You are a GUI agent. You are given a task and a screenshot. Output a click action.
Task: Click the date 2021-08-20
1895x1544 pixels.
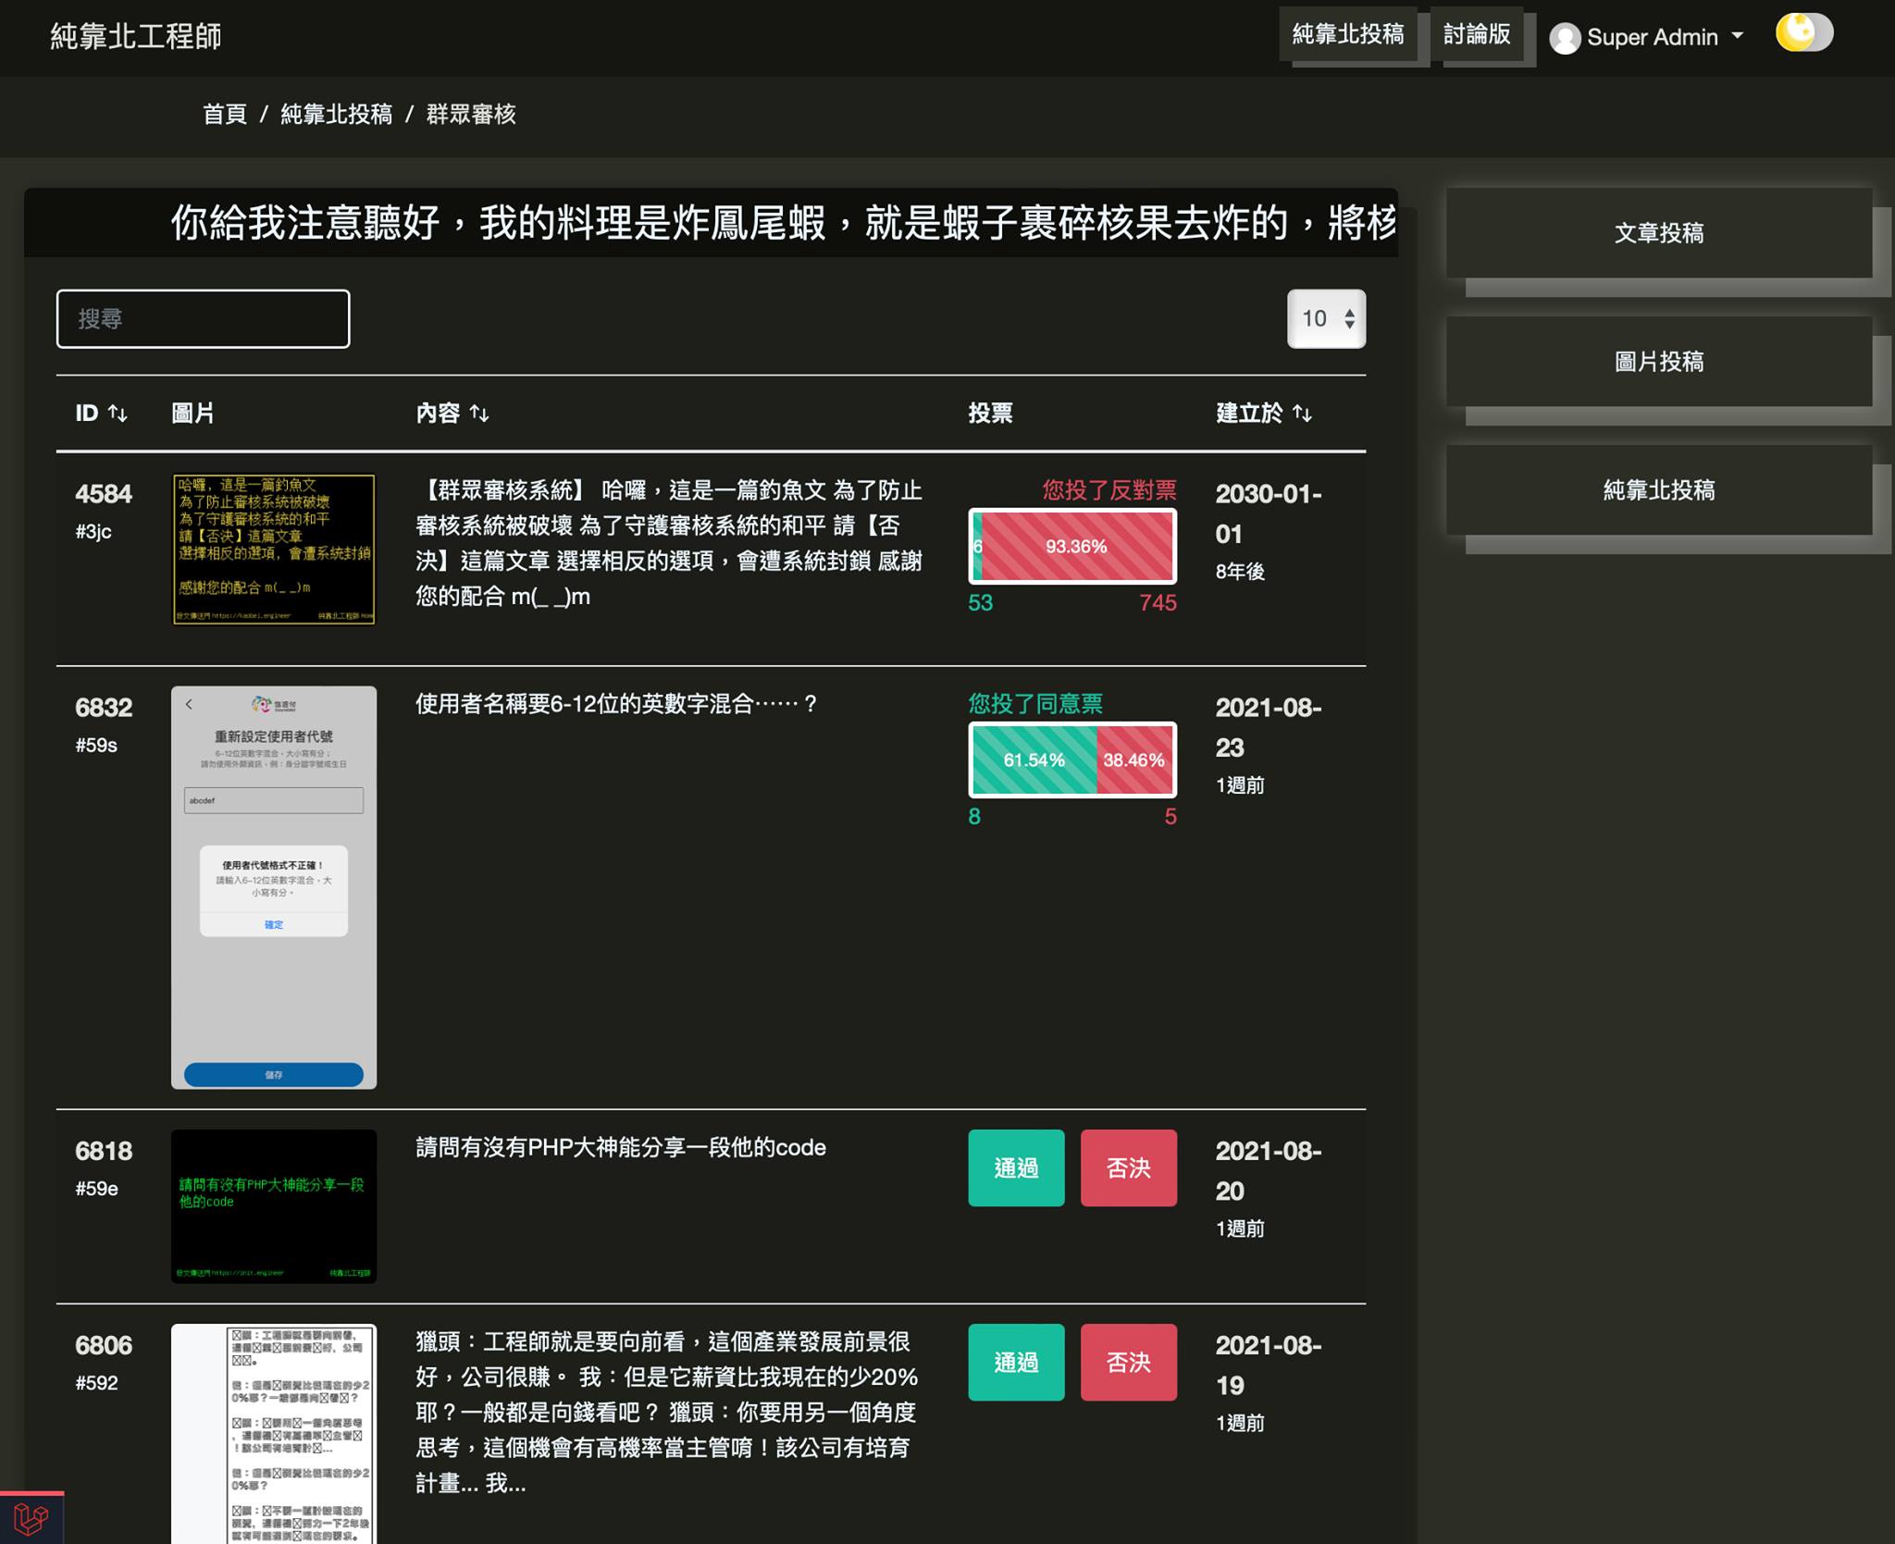(1269, 1171)
